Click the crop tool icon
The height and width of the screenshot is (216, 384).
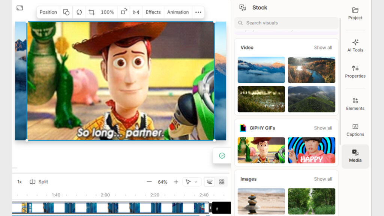[91, 12]
